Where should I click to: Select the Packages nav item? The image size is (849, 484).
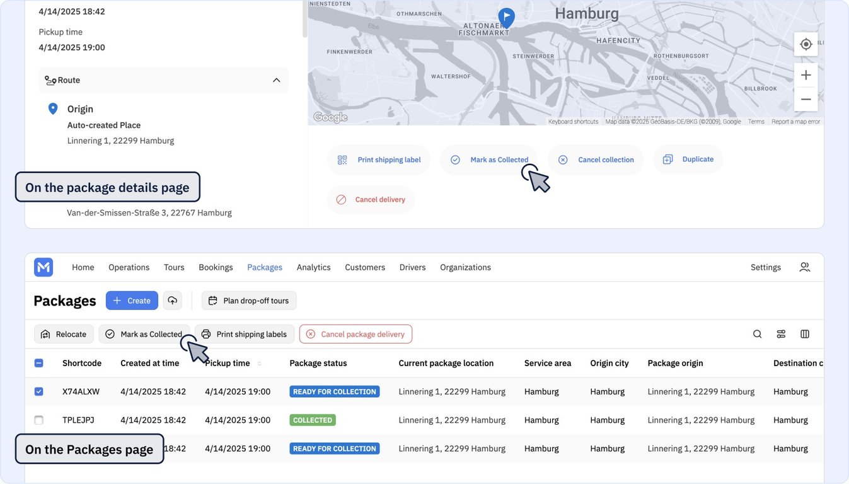[265, 267]
